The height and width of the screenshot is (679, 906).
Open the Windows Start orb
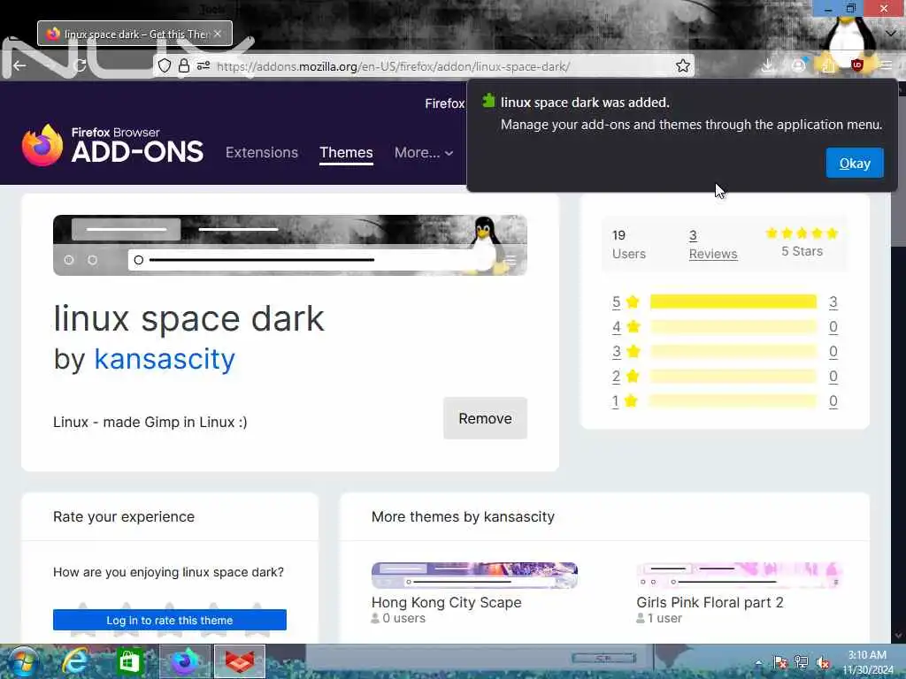22,661
